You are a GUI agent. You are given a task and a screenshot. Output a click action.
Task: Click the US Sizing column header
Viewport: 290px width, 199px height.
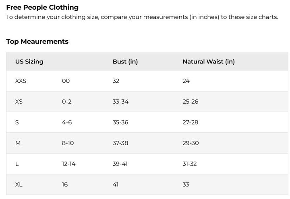pyautogui.click(x=29, y=62)
